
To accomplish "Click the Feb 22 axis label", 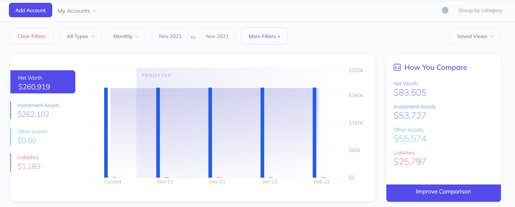I will [x=322, y=182].
